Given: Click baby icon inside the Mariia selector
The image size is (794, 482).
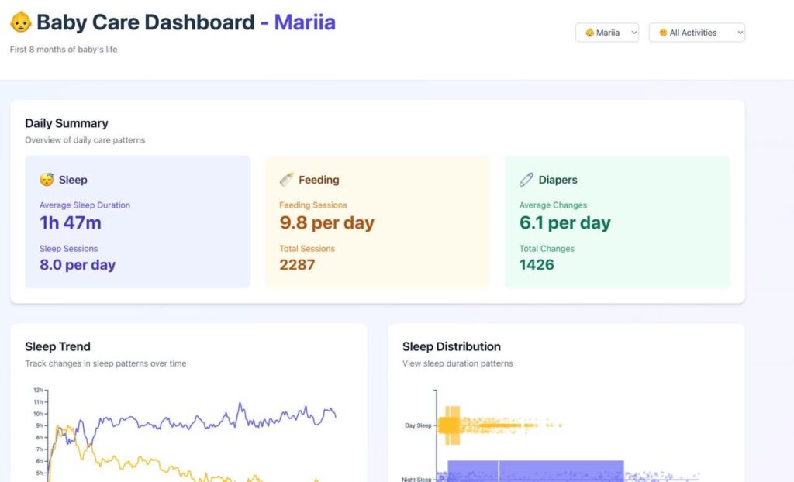Looking at the screenshot, I should tap(589, 33).
